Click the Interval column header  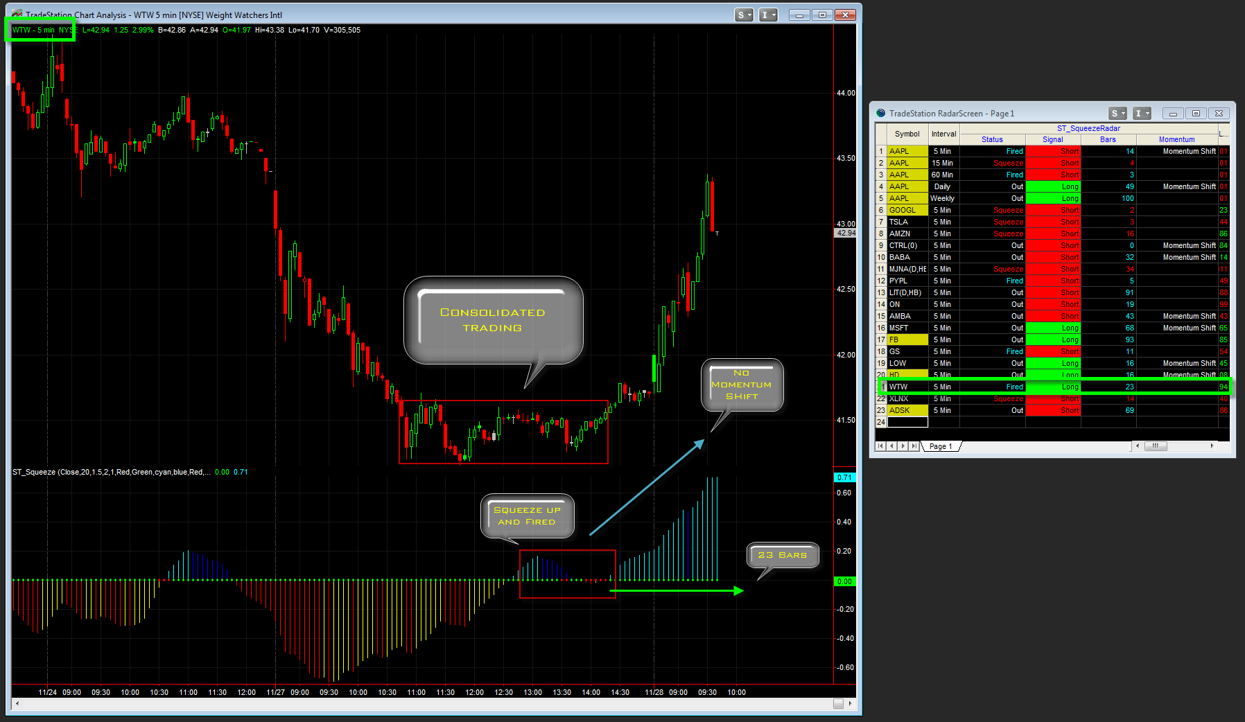943,134
